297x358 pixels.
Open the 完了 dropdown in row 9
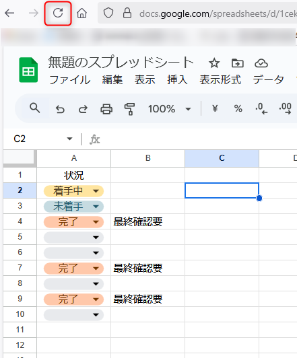click(96, 299)
